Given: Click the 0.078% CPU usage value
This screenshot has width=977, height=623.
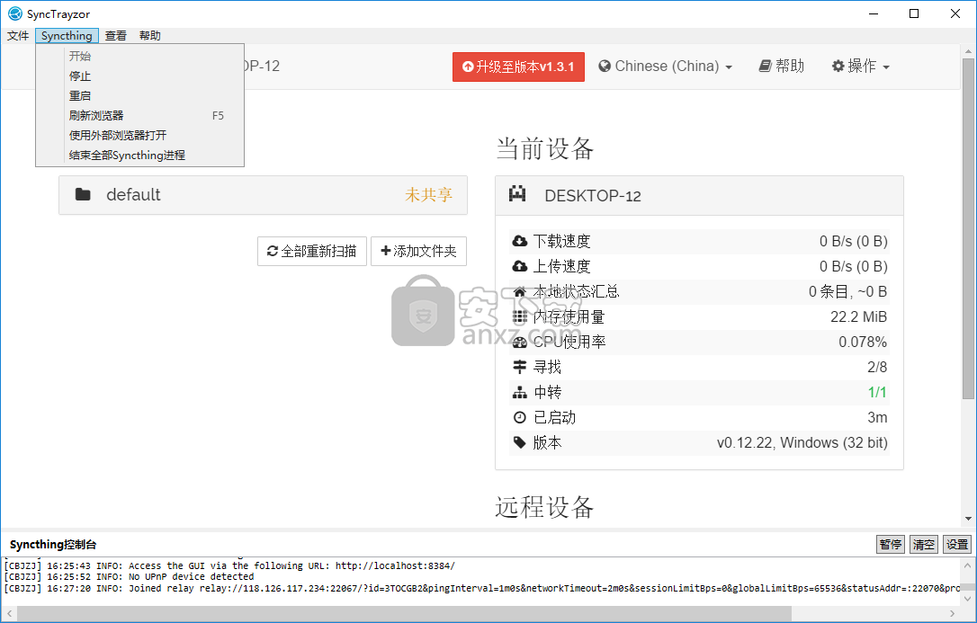Looking at the screenshot, I should (863, 342).
